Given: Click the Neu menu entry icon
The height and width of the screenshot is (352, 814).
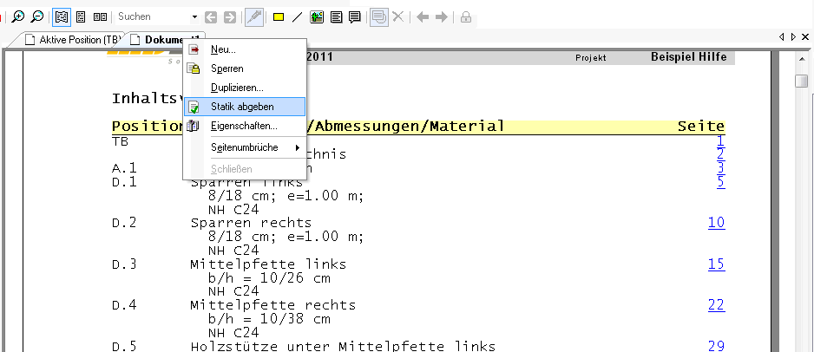Looking at the screenshot, I should coord(194,49).
